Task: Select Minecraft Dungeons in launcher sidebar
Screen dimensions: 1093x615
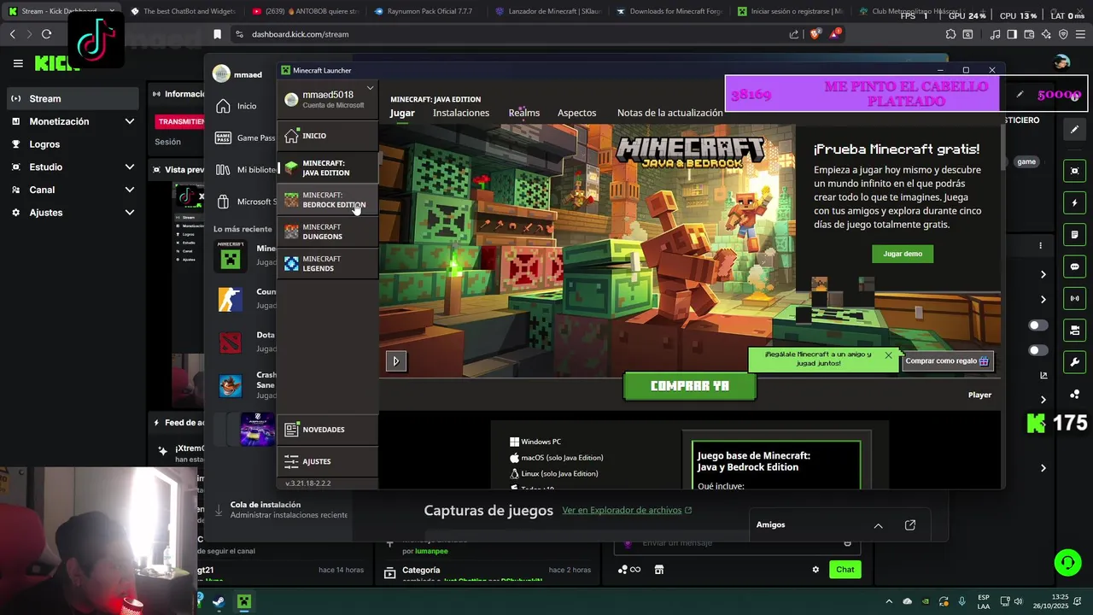Action: [328, 231]
